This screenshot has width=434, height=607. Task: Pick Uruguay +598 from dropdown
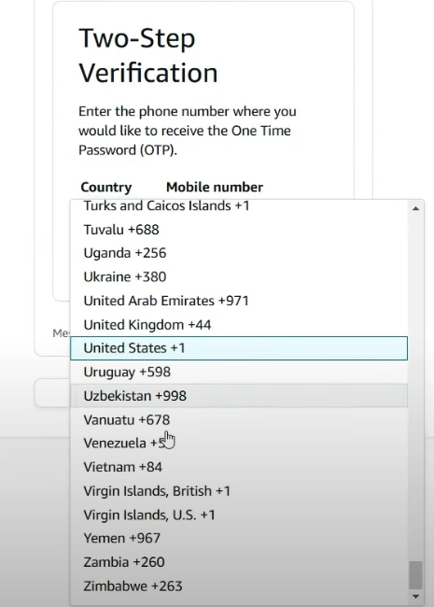coord(239,372)
